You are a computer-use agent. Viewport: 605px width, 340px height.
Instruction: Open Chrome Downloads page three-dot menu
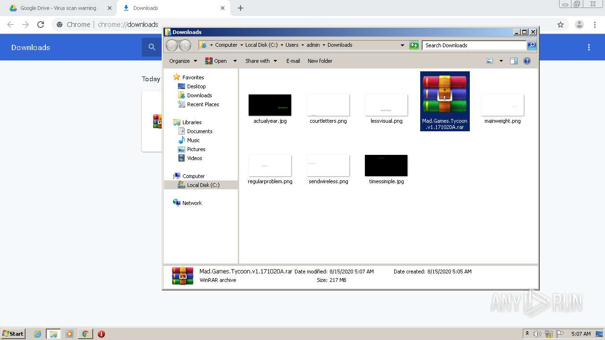pos(589,47)
